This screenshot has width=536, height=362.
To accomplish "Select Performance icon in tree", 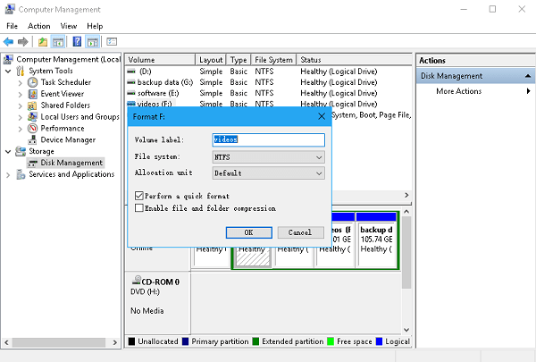I will pyautogui.click(x=32, y=129).
